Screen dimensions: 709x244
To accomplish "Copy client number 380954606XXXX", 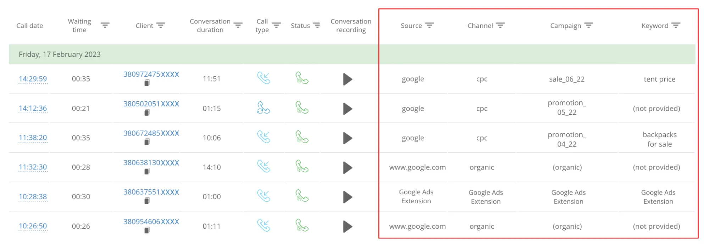I will point(147,230).
